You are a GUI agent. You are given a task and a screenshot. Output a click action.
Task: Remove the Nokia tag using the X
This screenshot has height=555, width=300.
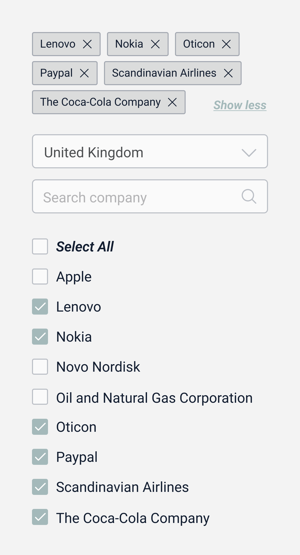point(155,44)
